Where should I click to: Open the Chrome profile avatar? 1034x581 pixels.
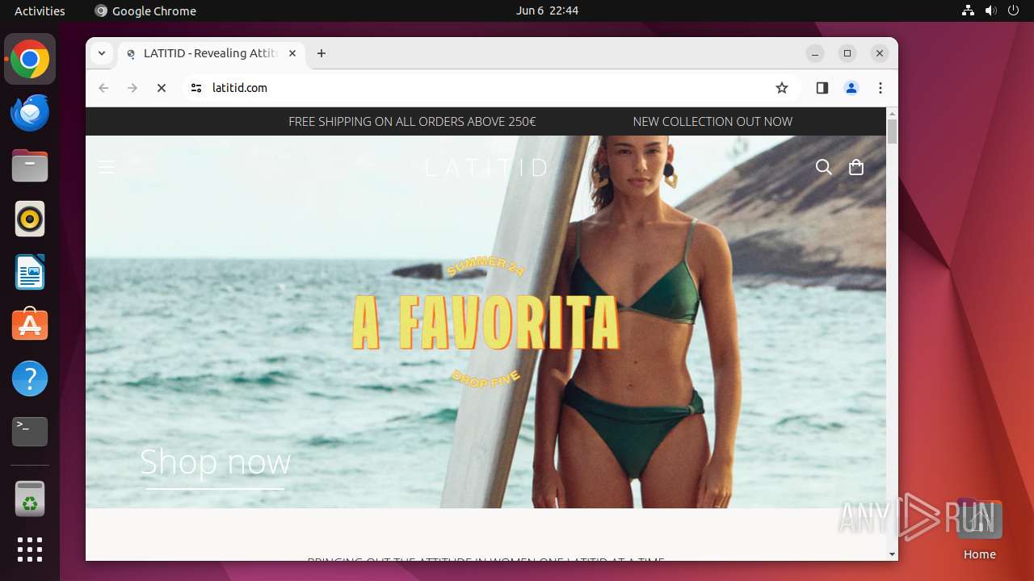851,88
